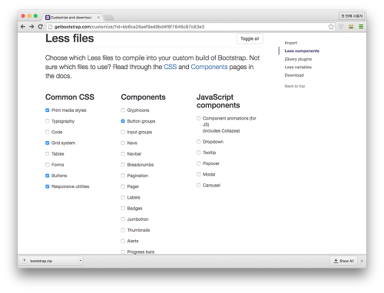Open the Components docs link
The height and width of the screenshot is (293, 384).
click(x=209, y=67)
